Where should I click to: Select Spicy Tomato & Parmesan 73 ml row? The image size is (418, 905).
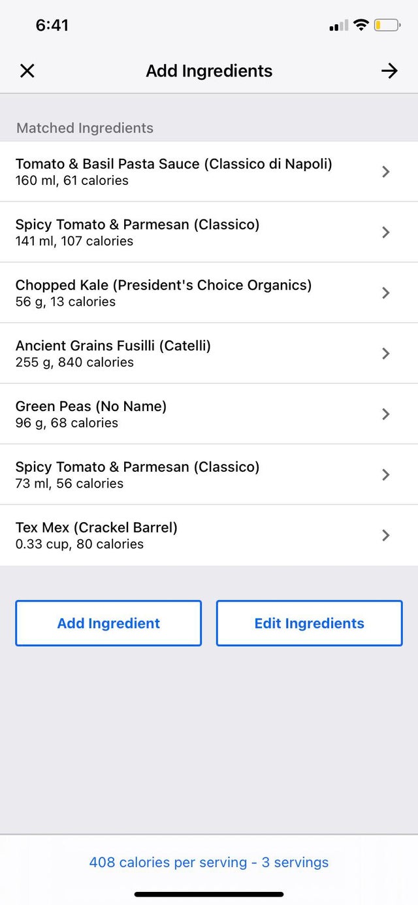137,474
